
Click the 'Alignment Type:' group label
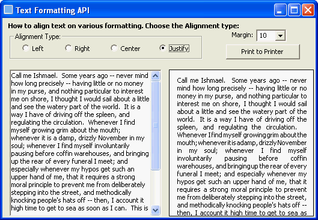pos(37,37)
